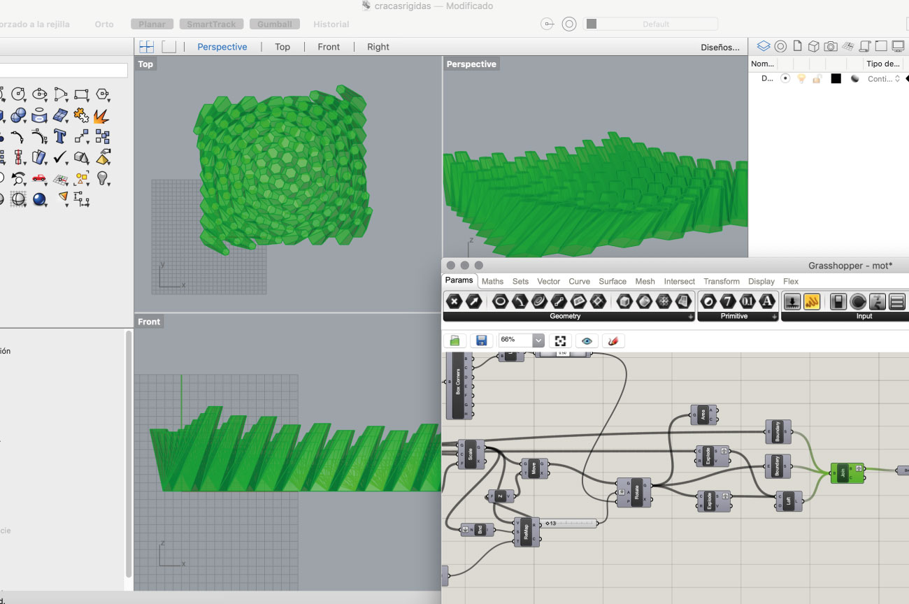Open the surface from grid tool
The height and width of the screenshot is (604, 909).
(x=60, y=115)
